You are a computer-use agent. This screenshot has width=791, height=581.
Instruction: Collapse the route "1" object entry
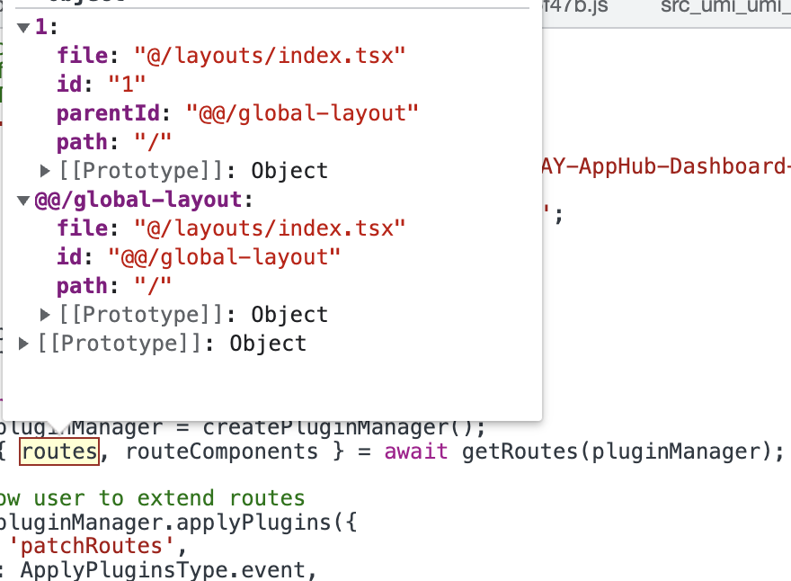coord(22,27)
